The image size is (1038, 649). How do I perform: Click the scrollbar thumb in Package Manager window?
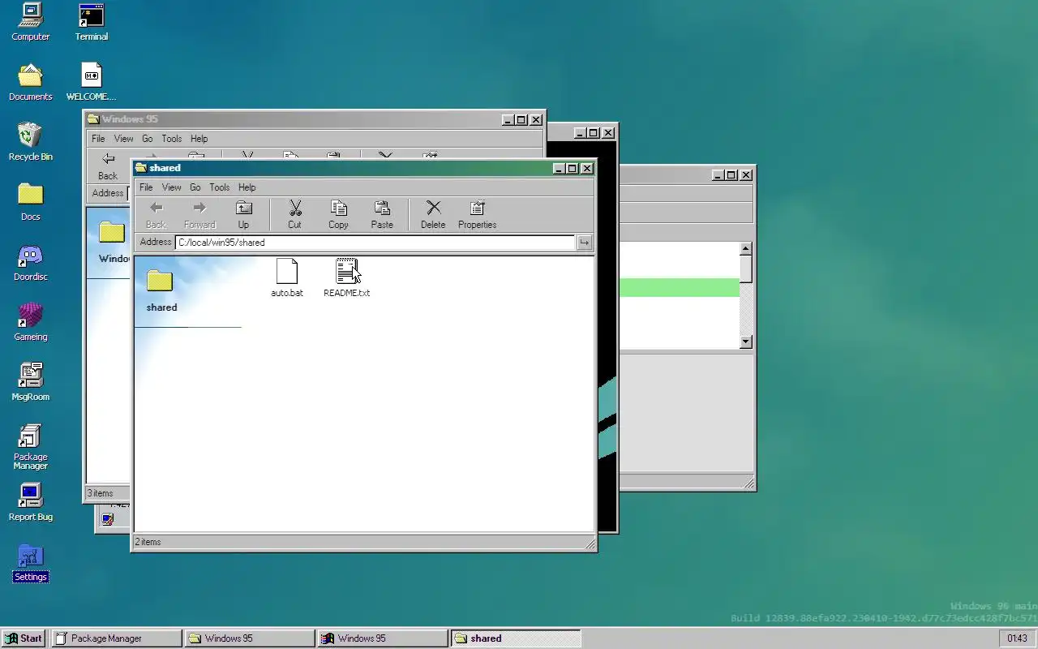click(746, 269)
